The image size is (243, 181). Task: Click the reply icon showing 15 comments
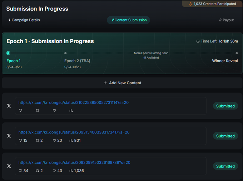pyautogui.click(x=20, y=140)
